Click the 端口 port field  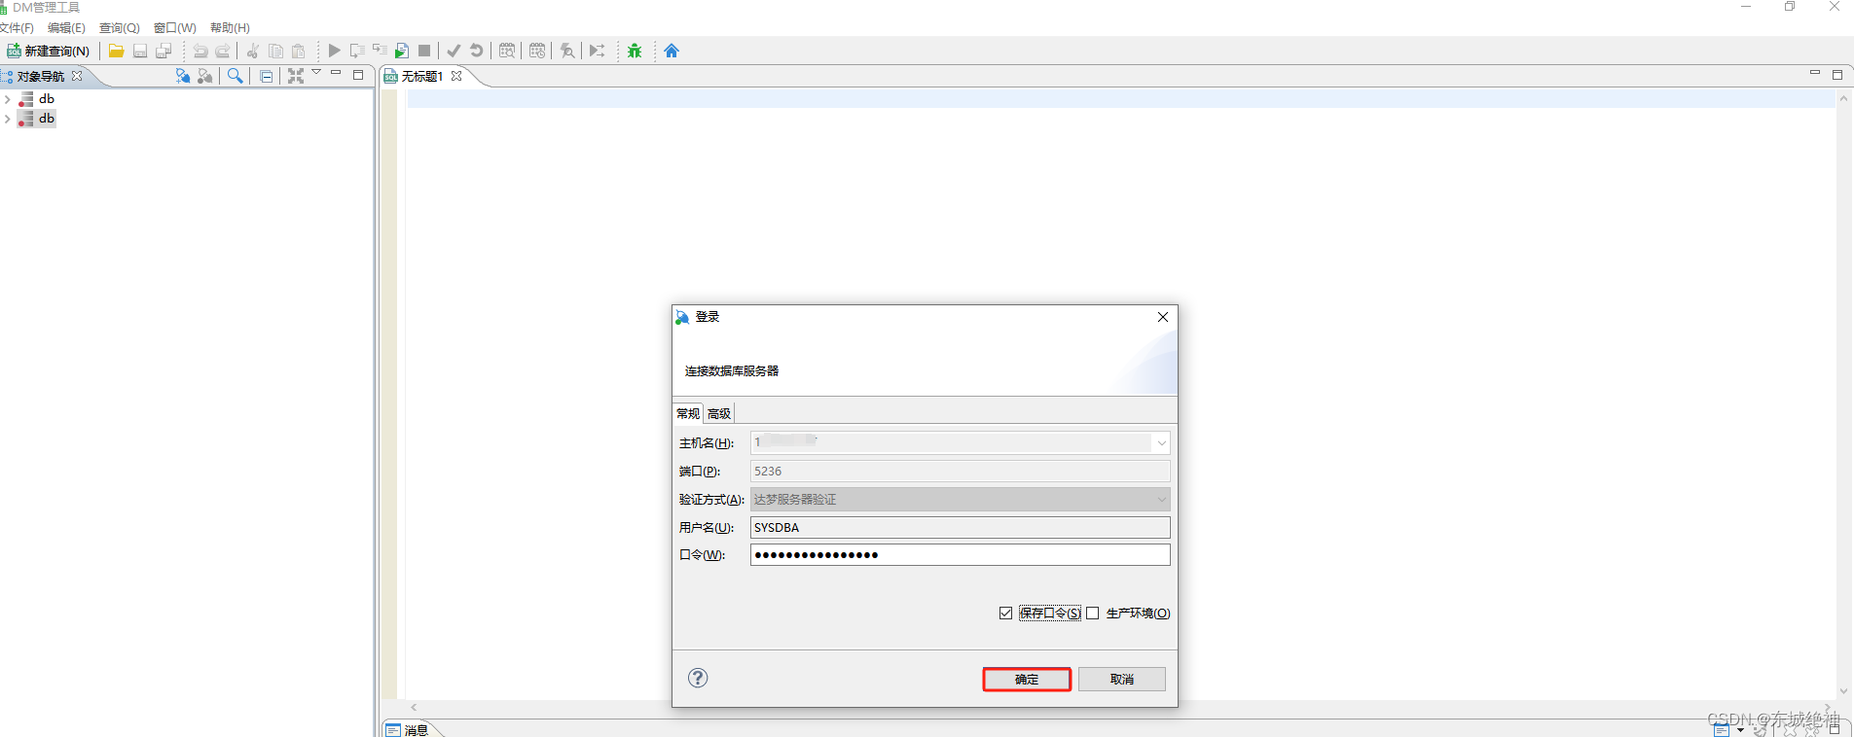click(960, 472)
